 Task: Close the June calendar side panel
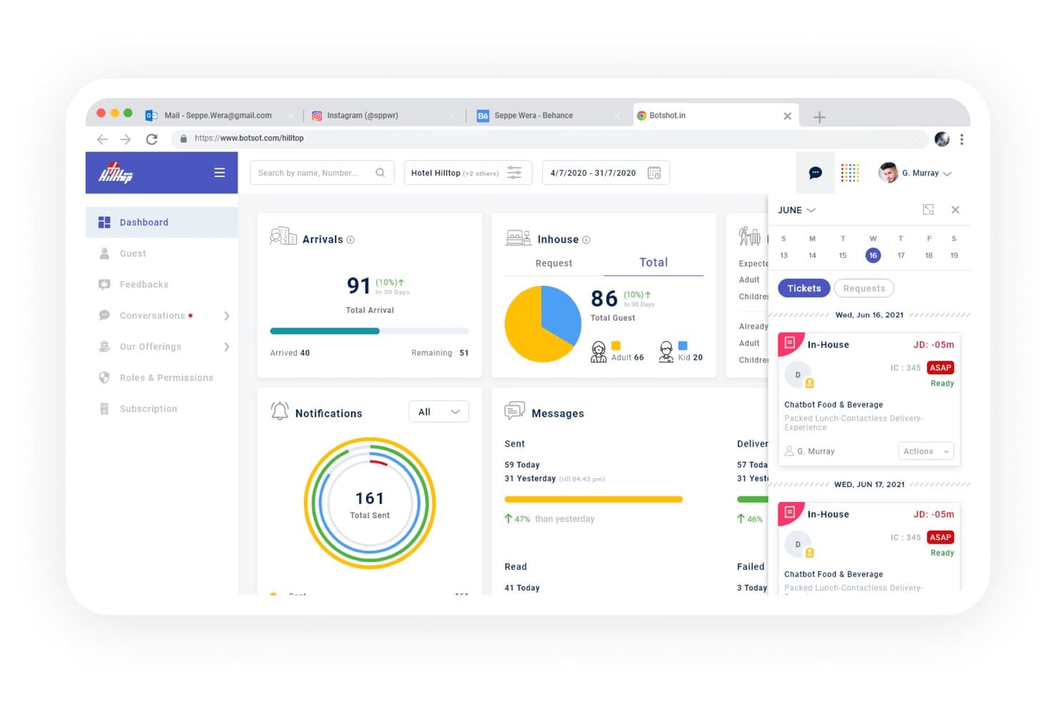pos(955,210)
